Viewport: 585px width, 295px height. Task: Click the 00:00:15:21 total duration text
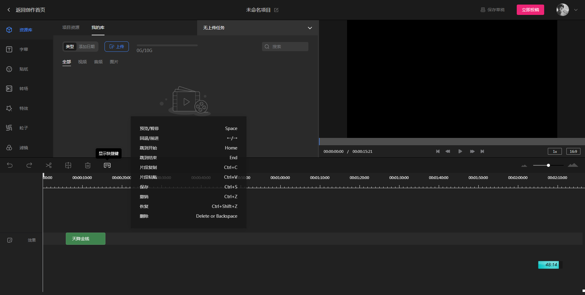click(363, 151)
